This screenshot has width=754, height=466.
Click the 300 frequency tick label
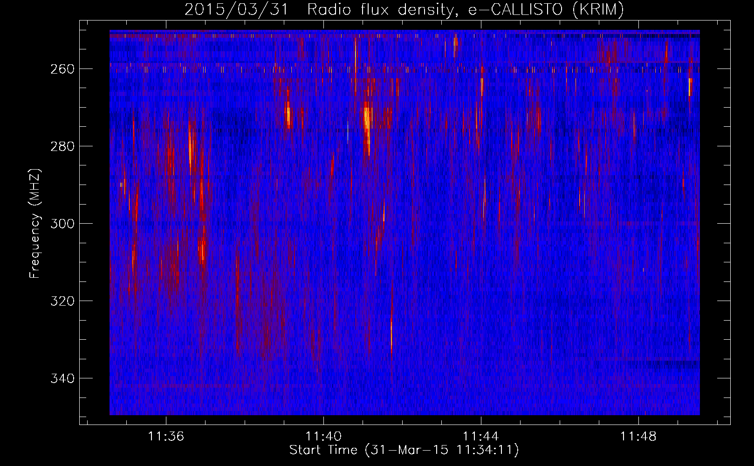click(x=62, y=224)
